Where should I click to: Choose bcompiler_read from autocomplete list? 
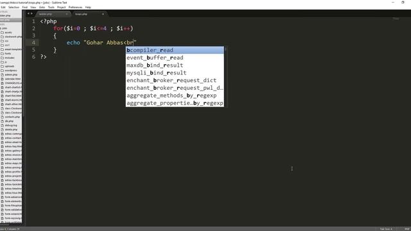click(175, 50)
